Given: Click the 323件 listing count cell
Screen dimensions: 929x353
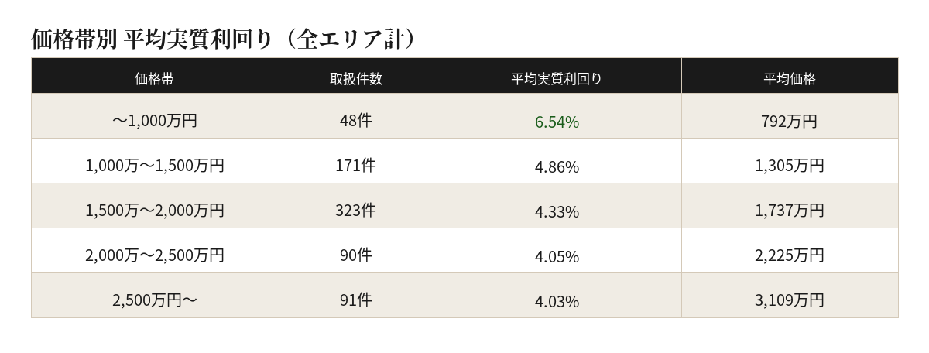Looking at the screenshot, I should [x=356, y=211].
